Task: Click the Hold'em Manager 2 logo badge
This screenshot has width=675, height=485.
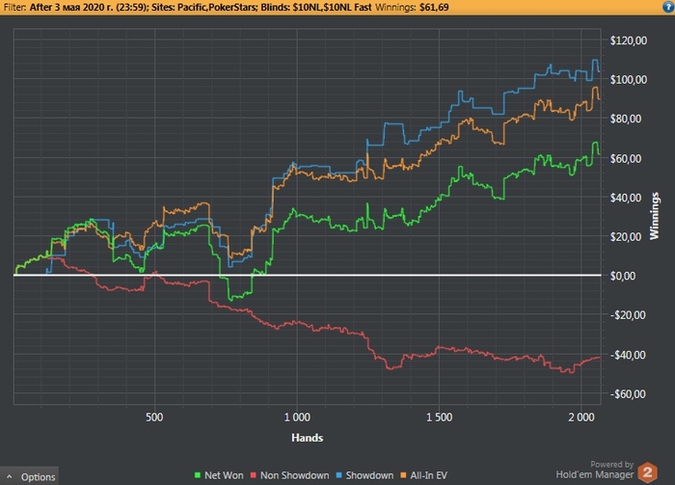Action: (647, 472)
